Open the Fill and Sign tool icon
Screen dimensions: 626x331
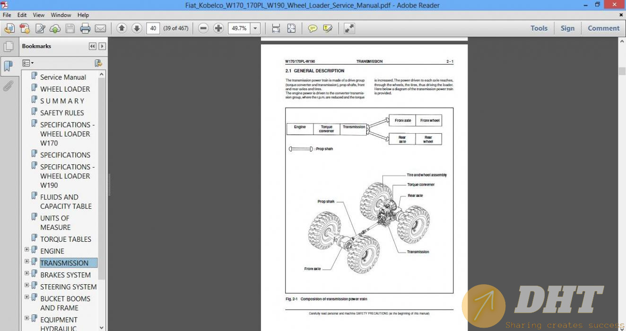pyautogui.click(x=40, y=28)
